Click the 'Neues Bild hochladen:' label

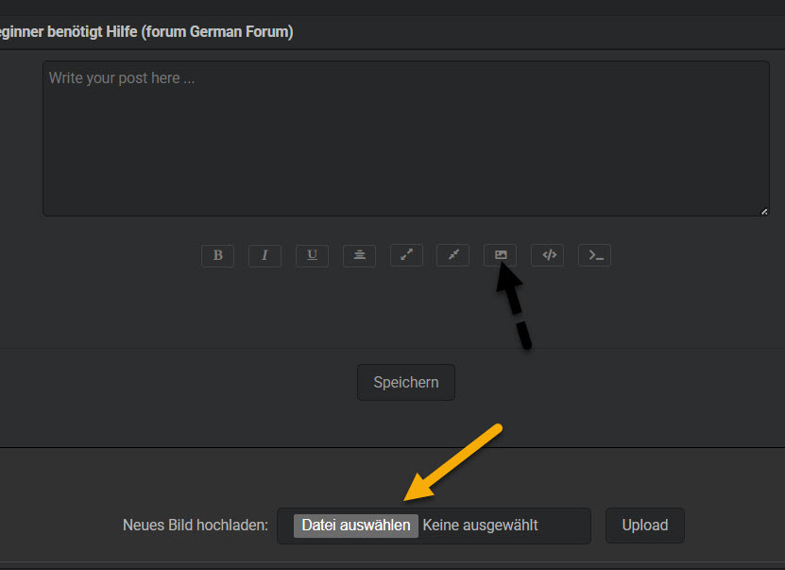coord(196,526)
